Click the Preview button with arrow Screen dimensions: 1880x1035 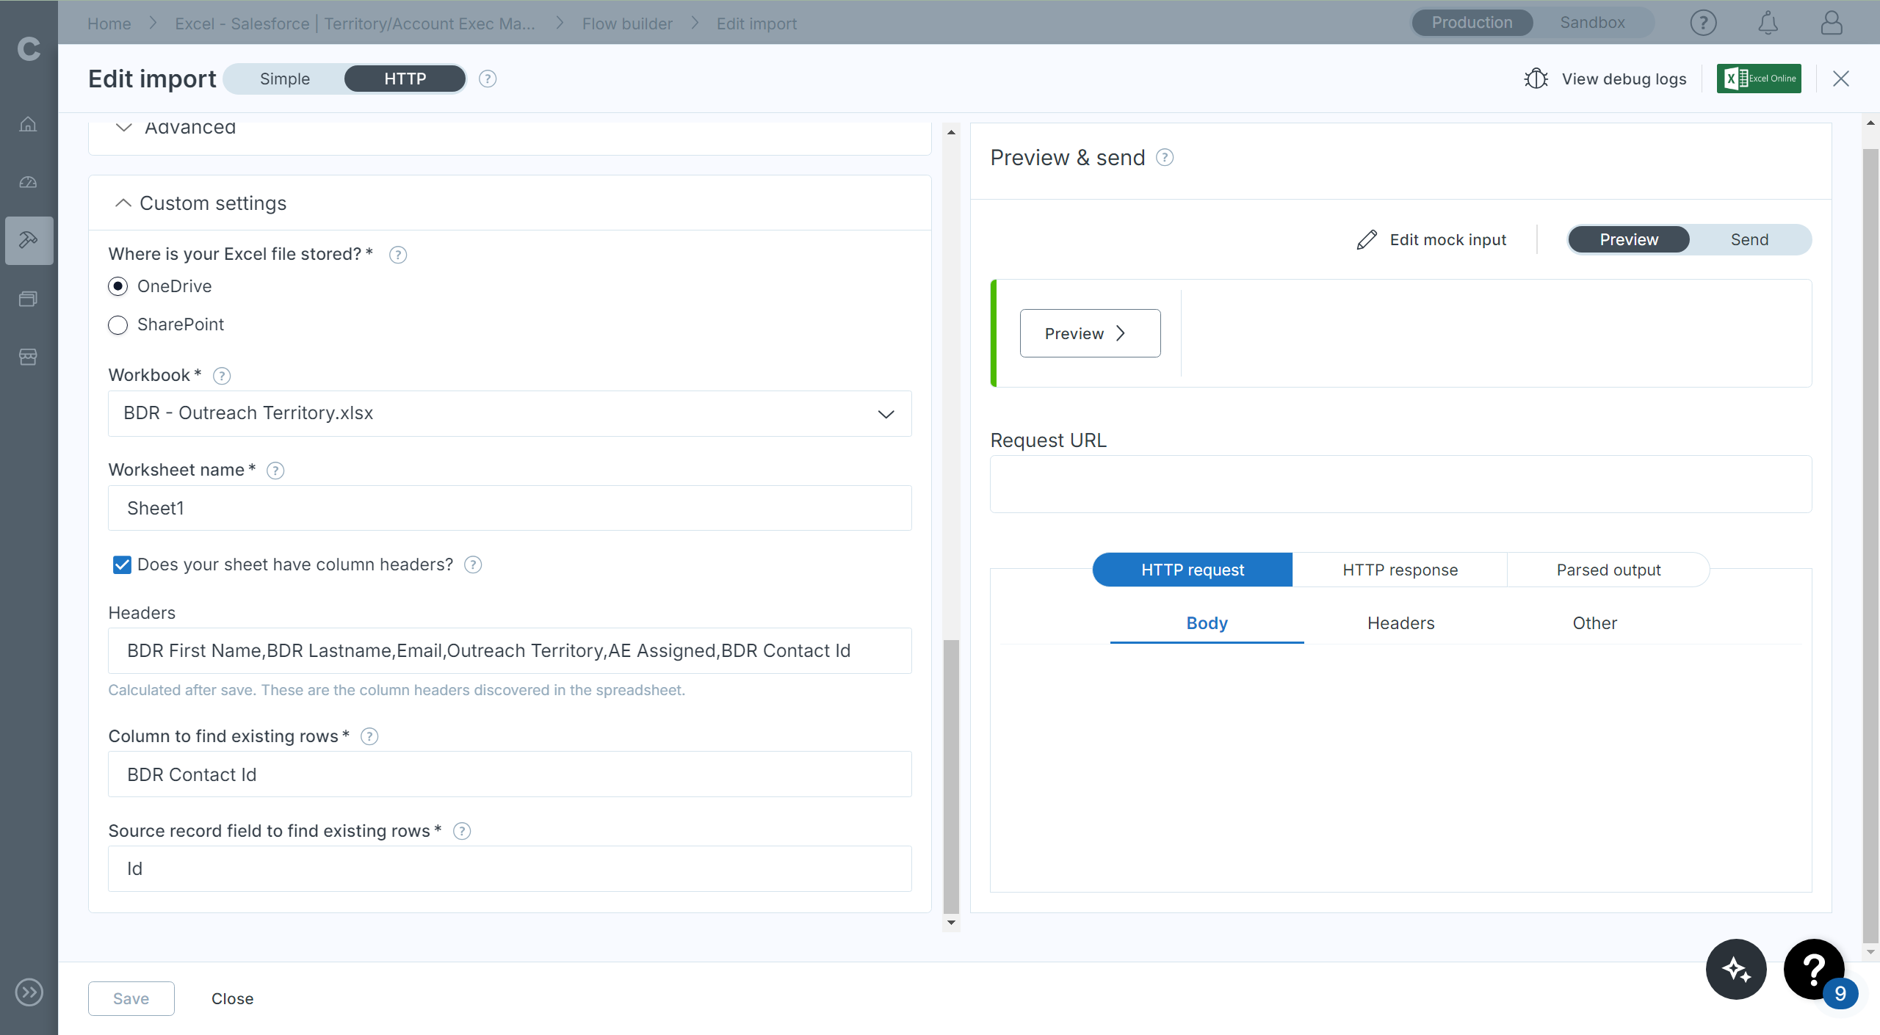[x=1090, y=333]
